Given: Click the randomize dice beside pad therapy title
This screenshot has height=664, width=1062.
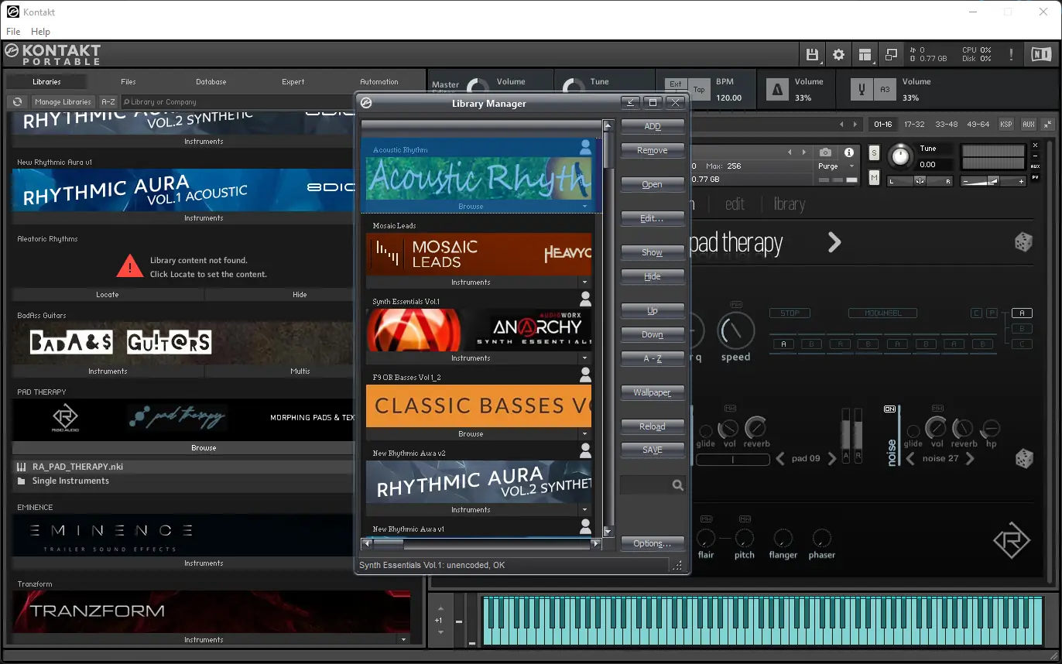Looking at the screenshot, I should pyautogui.click(x=1023, y=242).
